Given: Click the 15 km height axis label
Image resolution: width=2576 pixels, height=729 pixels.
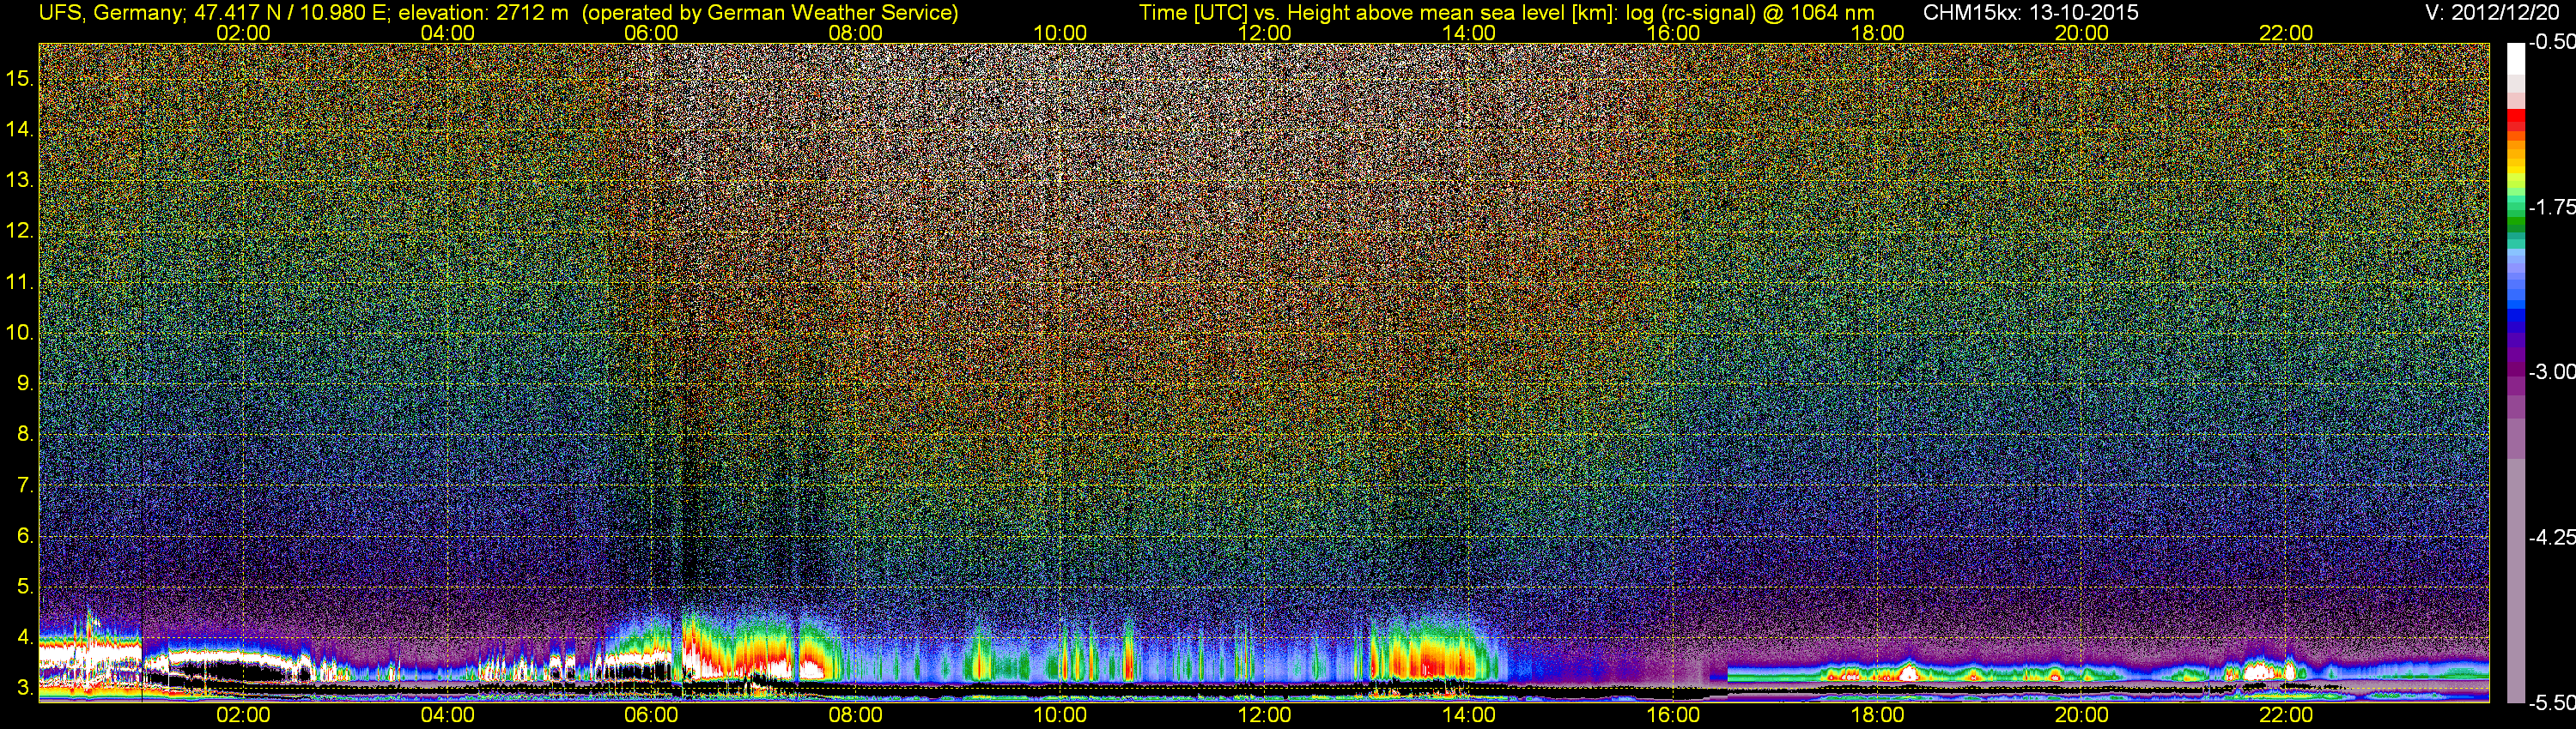Looking at the screenshot, I should tap(19, 78).
